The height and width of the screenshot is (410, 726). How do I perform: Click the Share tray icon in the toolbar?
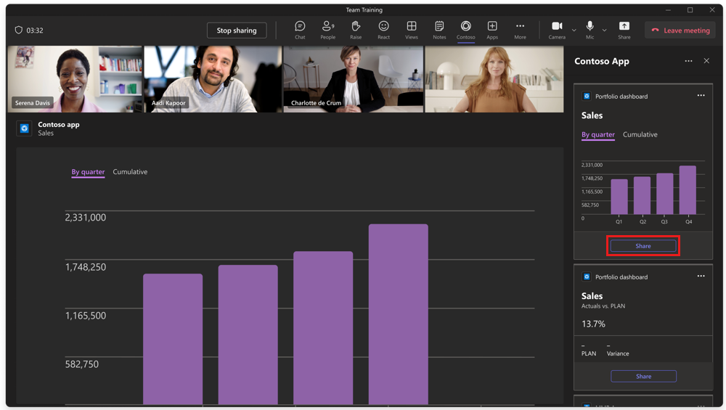coord(624,30)
